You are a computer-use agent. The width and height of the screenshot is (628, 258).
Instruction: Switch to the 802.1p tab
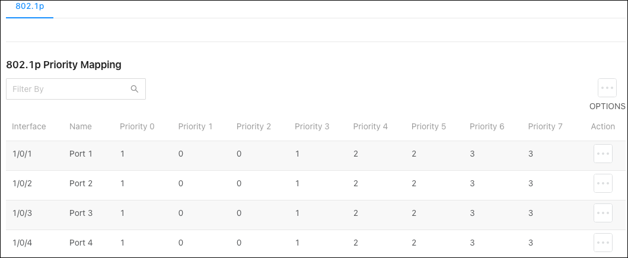30,7
